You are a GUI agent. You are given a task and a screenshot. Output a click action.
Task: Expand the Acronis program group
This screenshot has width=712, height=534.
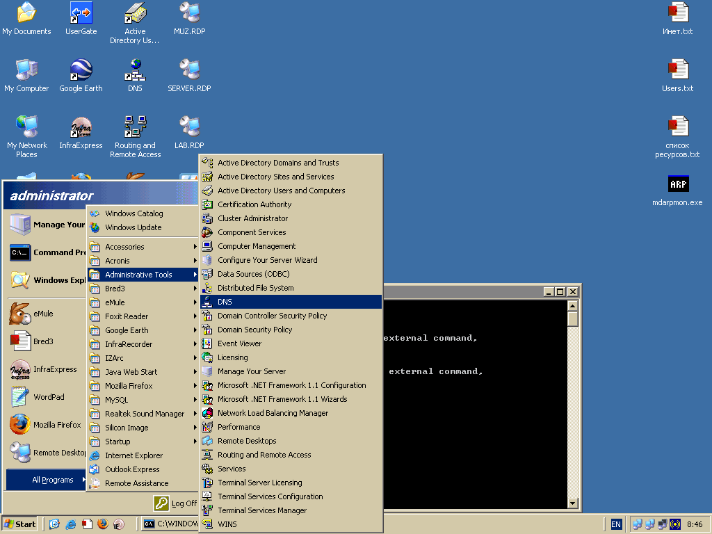[143, 261]
